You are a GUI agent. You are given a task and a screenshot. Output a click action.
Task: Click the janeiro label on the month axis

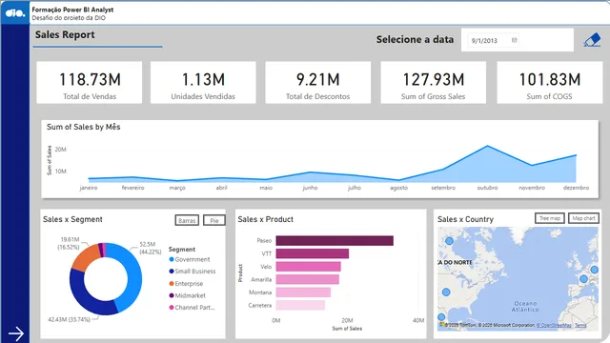point(89,188)
